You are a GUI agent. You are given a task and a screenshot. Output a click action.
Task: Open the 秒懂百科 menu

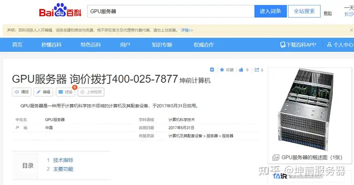pyautogui.click(x=51, y=45)
